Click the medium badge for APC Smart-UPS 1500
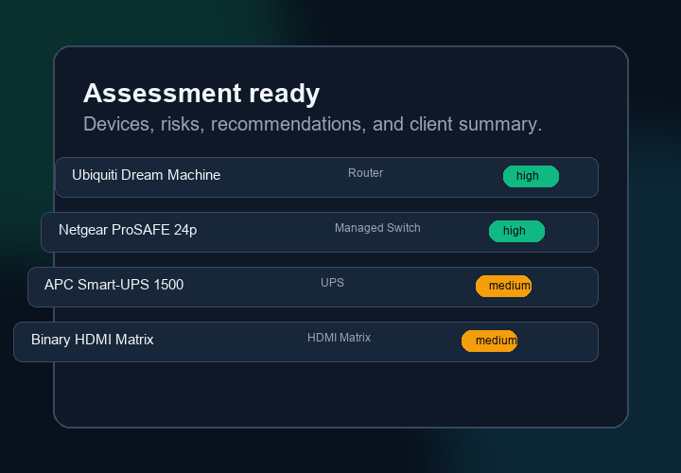Screen dimensions: 681x473 (503, 287)
